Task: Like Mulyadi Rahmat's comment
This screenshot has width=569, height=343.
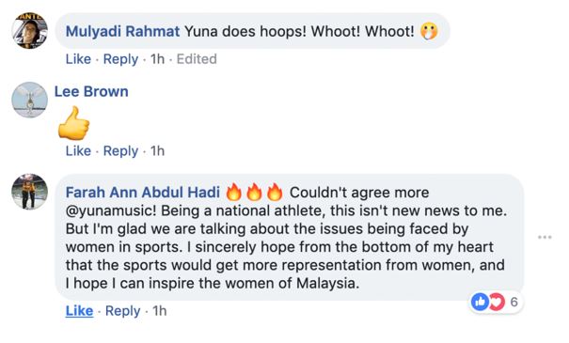Action: (x=78, y=59)
